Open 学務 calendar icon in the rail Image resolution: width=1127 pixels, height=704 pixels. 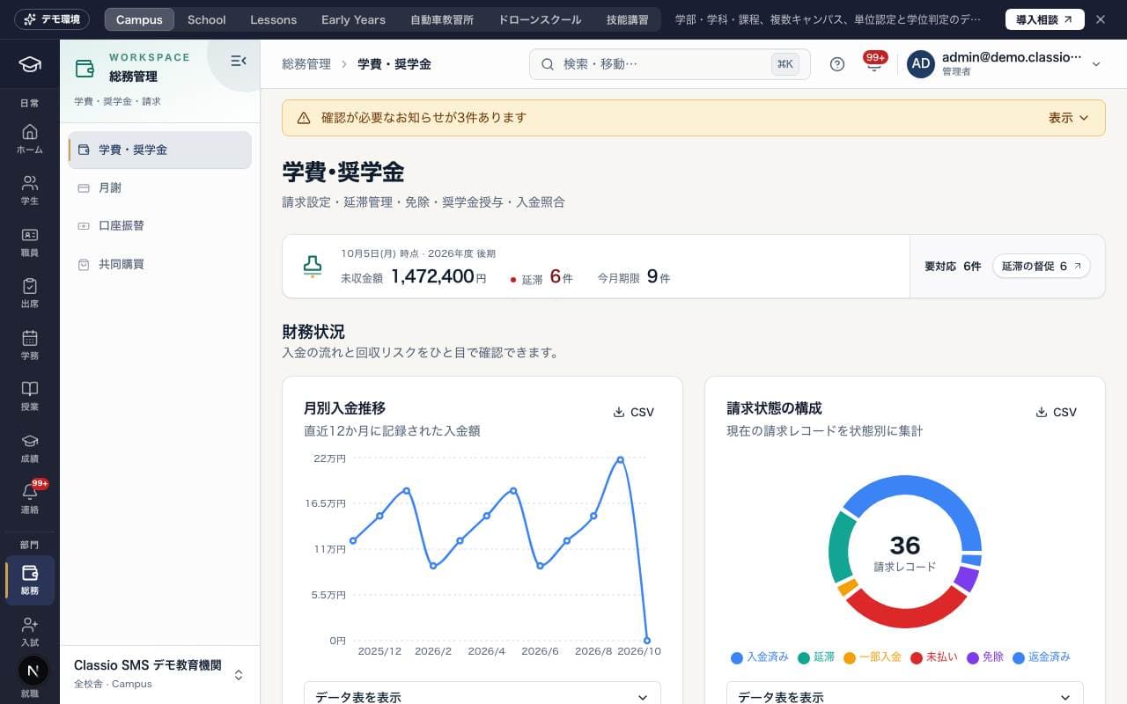[x=30, y=345]
